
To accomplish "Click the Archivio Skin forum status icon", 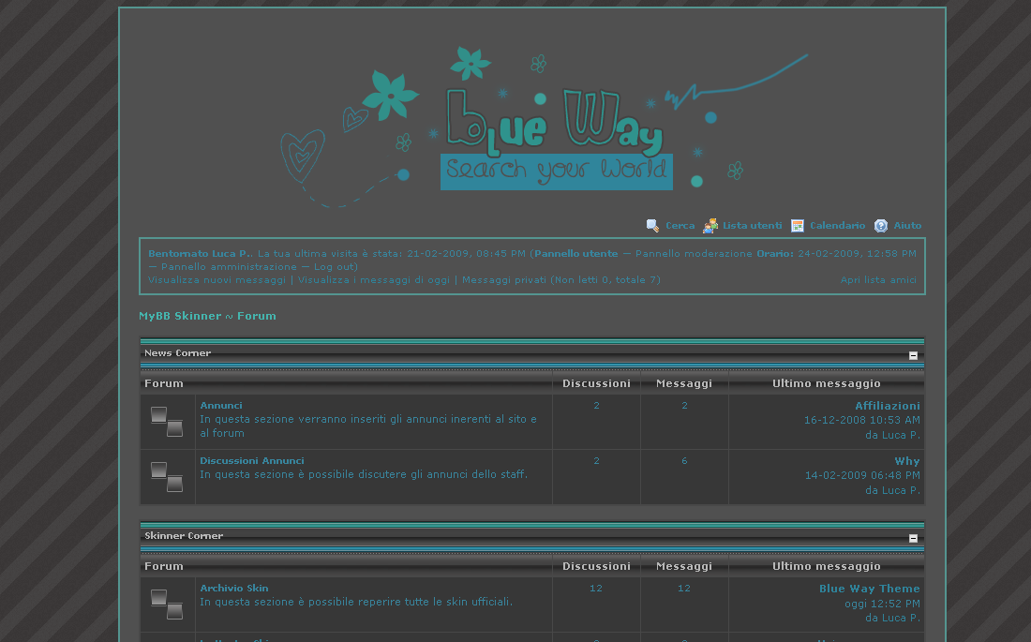I will 167,605.
